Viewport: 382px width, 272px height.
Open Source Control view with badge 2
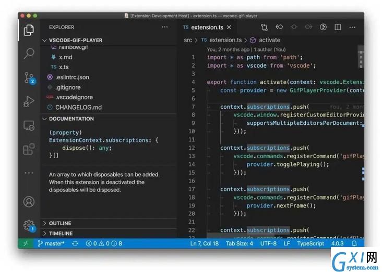[29, 78]
